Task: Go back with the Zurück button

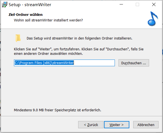Action: pos(91,125)
